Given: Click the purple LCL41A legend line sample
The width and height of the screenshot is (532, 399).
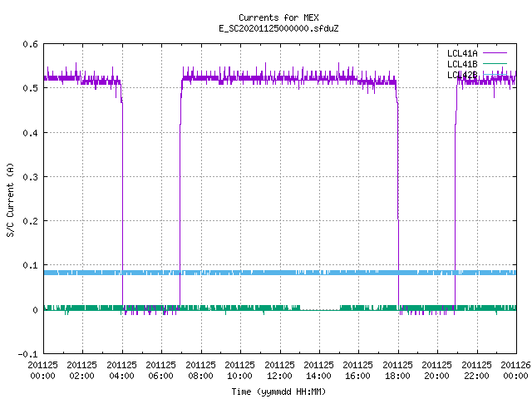Looking at the screenshot, I should tap(495, 53).
